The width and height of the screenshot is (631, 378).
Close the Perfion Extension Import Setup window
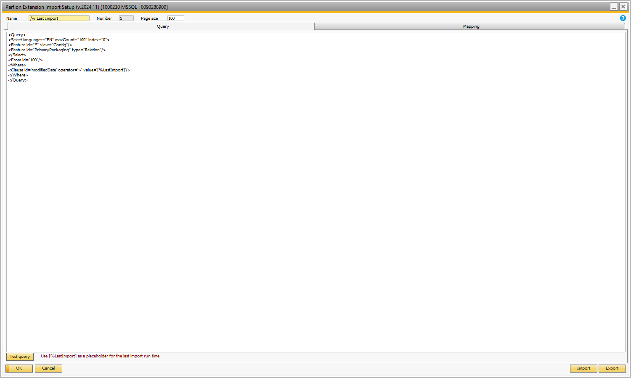(623, 7)
